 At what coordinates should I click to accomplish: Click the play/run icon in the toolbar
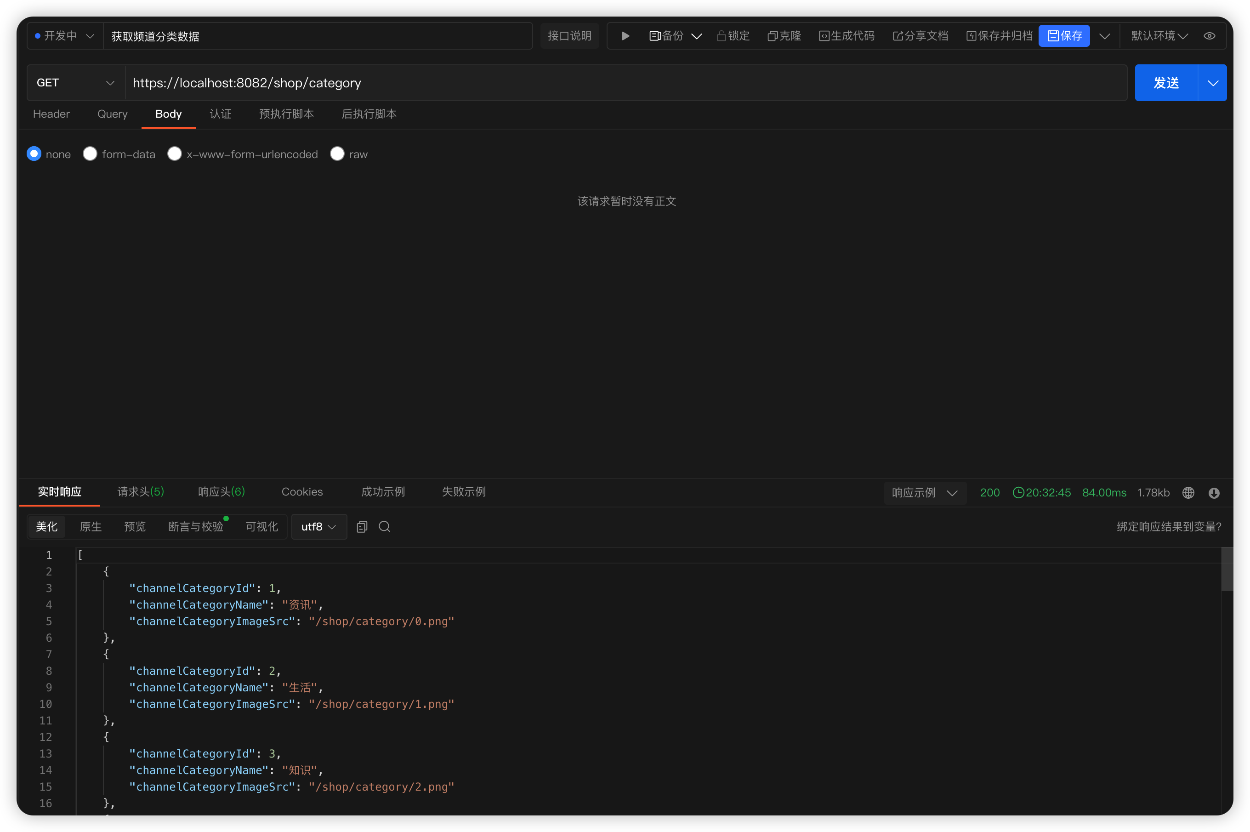coord(625,36)
